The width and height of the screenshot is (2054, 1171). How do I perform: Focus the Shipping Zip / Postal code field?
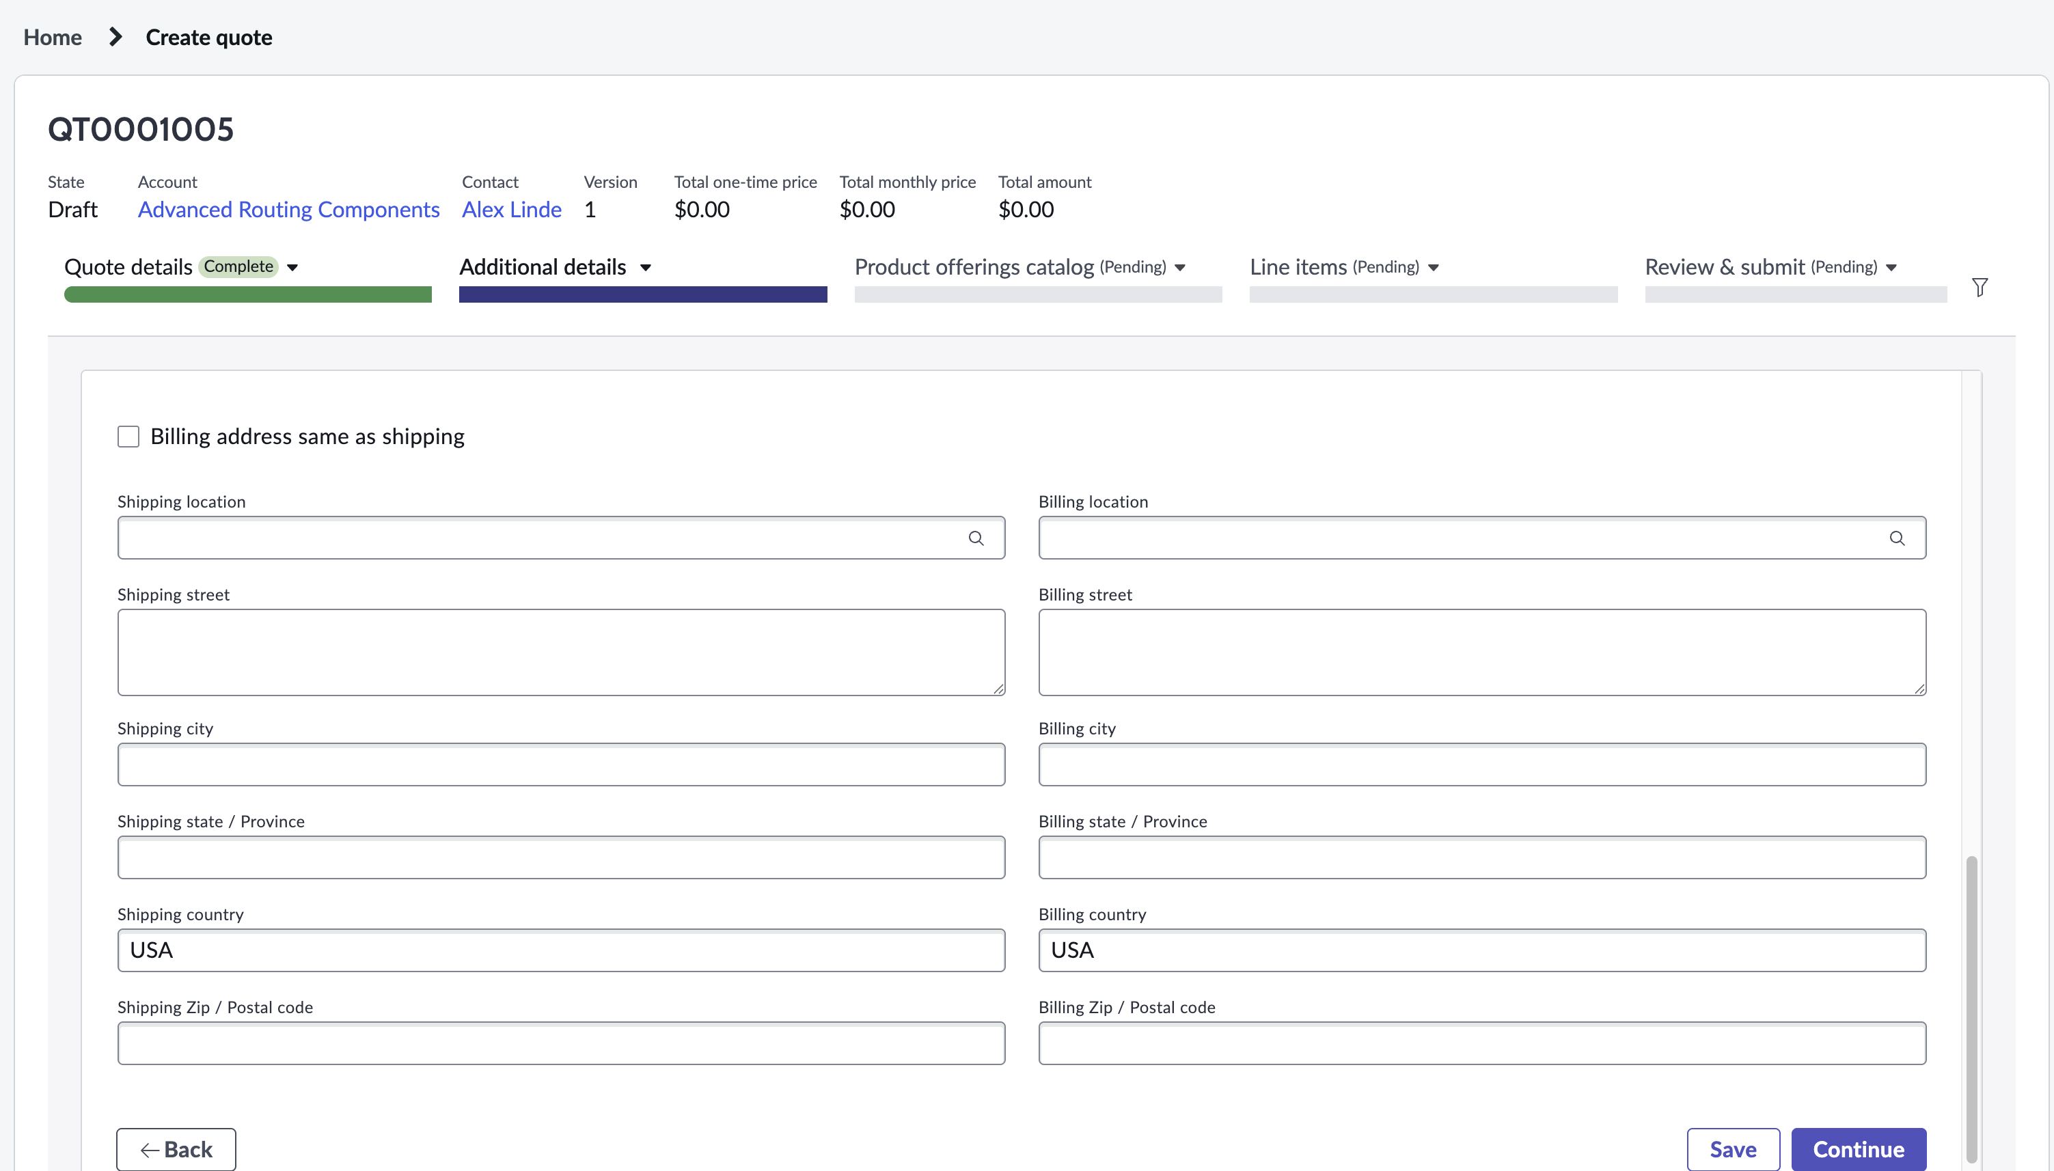click(x=560, y=1043)
